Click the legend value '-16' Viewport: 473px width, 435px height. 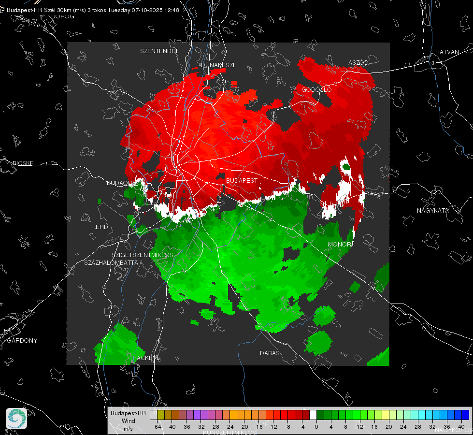258,427
